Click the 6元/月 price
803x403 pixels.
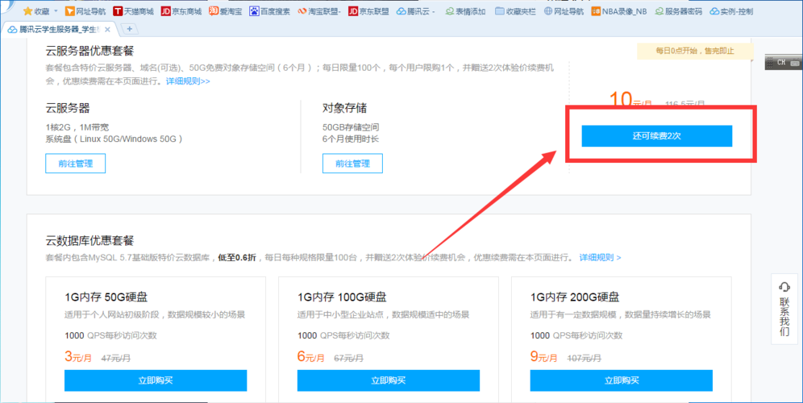pyautogui.click(x=311, y=356)
